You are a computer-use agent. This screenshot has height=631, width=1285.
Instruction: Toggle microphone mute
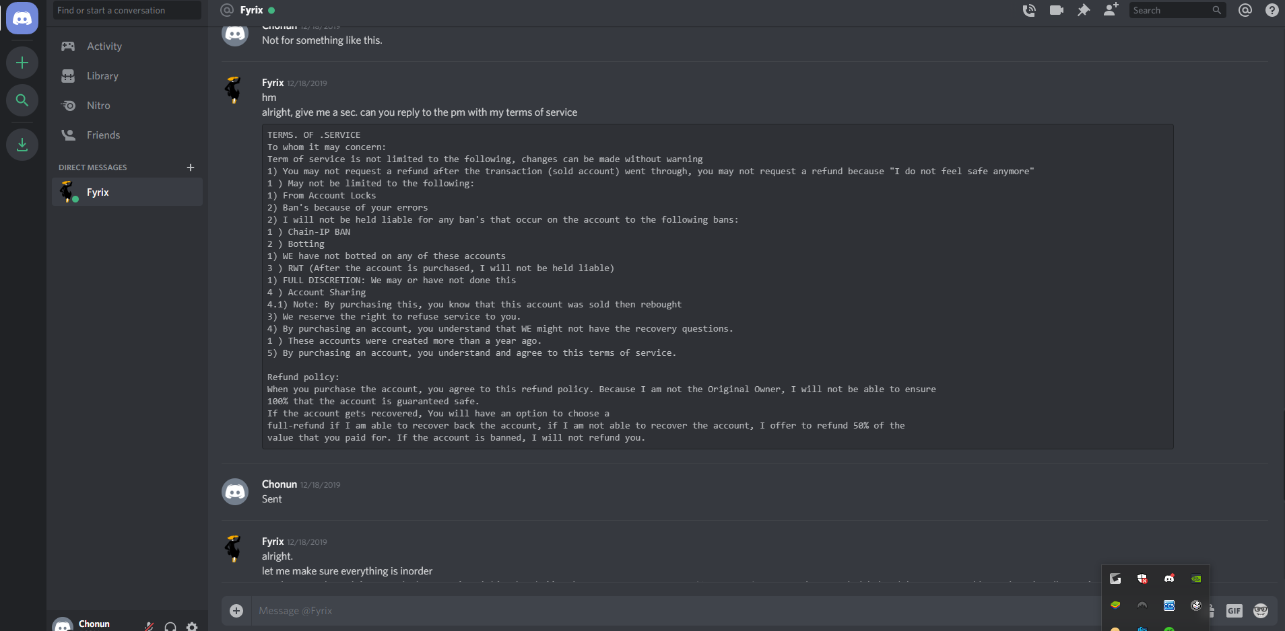click(x=149, y=626)
